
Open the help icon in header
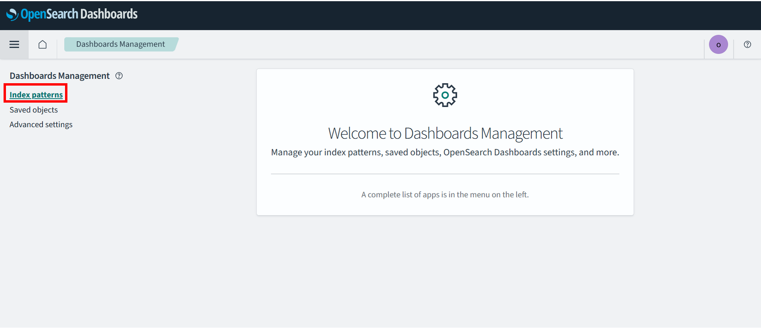(x=747, y=44)
